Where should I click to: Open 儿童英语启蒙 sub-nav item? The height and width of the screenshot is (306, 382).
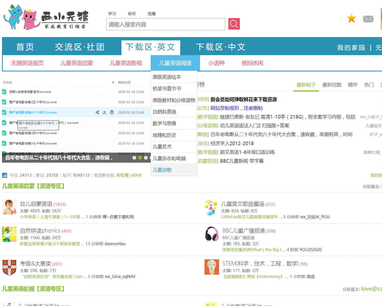[x=77, y=63]
